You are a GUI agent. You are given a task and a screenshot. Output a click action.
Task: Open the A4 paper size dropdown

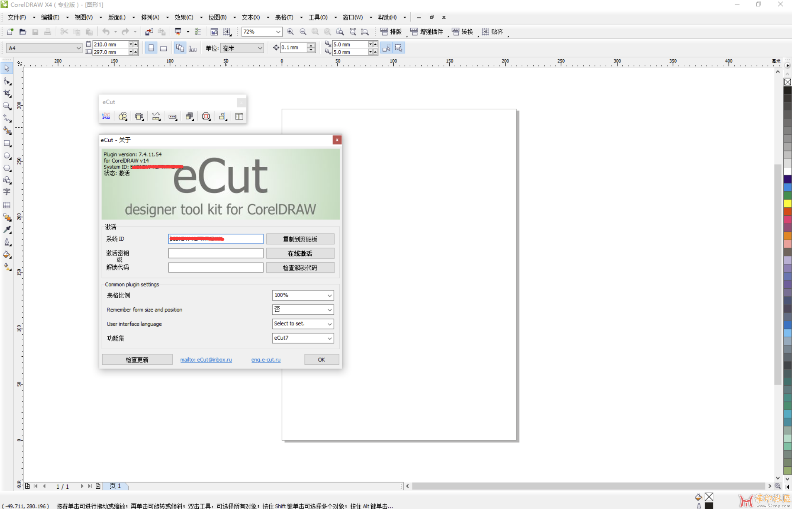(x=44, y=48)
